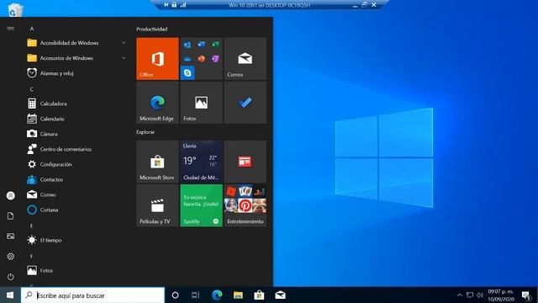This screenshot has width=538, height=303.
Task: Open the blue checkmark To Do tile
Action: (x=245, y=103)
